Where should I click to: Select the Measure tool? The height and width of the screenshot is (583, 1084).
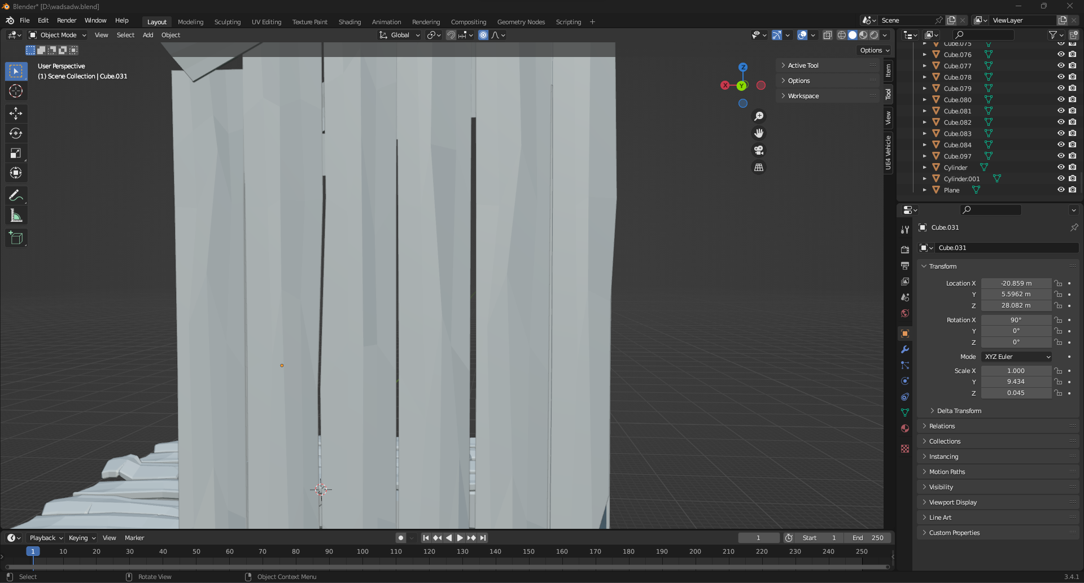pos(16,216)
